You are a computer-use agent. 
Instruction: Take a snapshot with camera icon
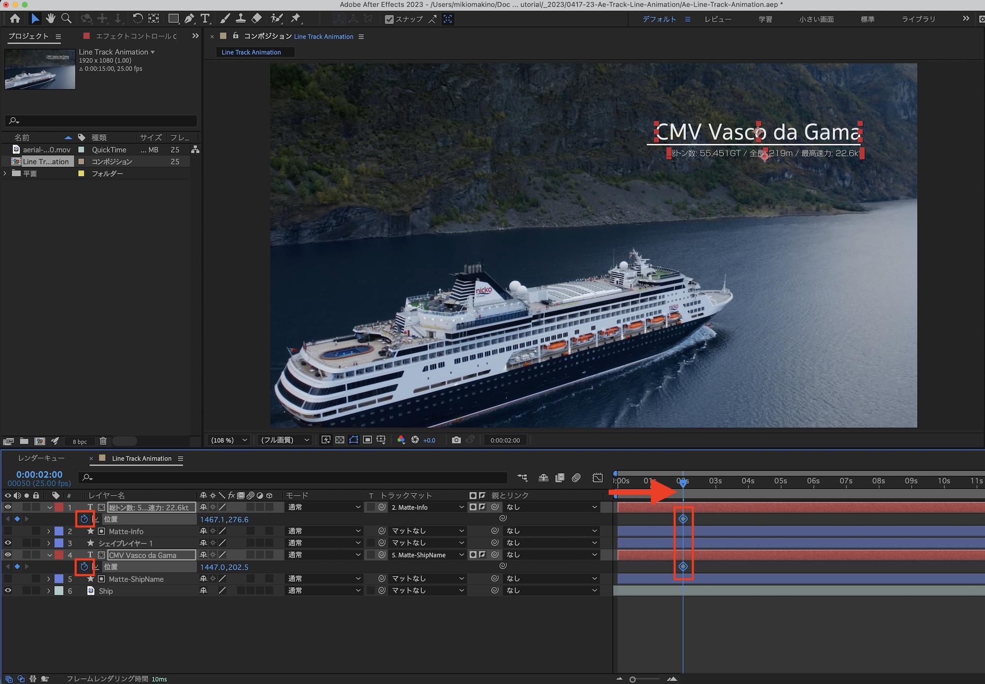point(456,440)
